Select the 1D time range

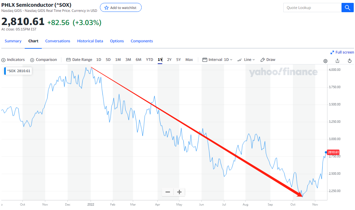click(99, 60)
